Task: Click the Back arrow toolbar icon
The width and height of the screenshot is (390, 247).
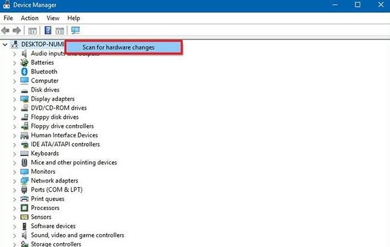Action: tap(6, 30)
